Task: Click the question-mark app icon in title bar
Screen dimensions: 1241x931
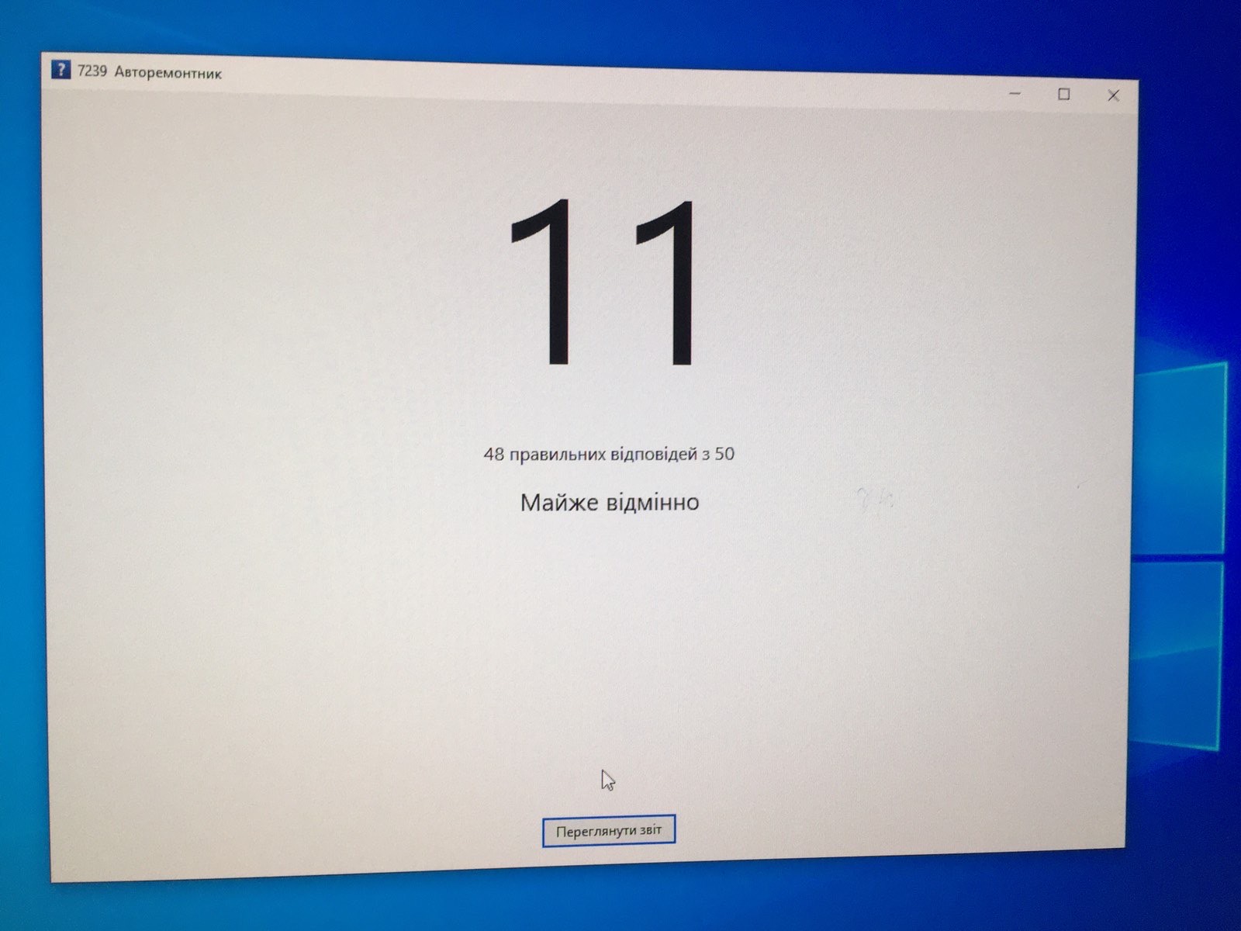Action: coord(60,69)
